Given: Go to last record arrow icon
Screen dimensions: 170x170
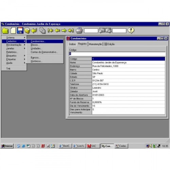Looking at the screenshot, I should pyautogui.click(x=71, y=31).
